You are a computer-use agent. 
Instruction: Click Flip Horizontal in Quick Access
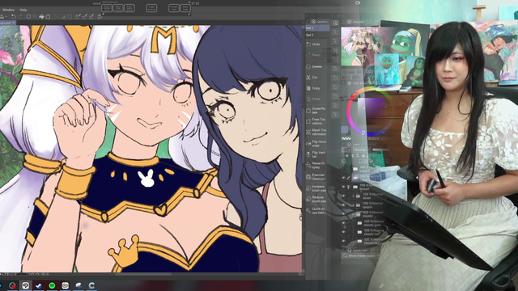(x=316, y=143)
